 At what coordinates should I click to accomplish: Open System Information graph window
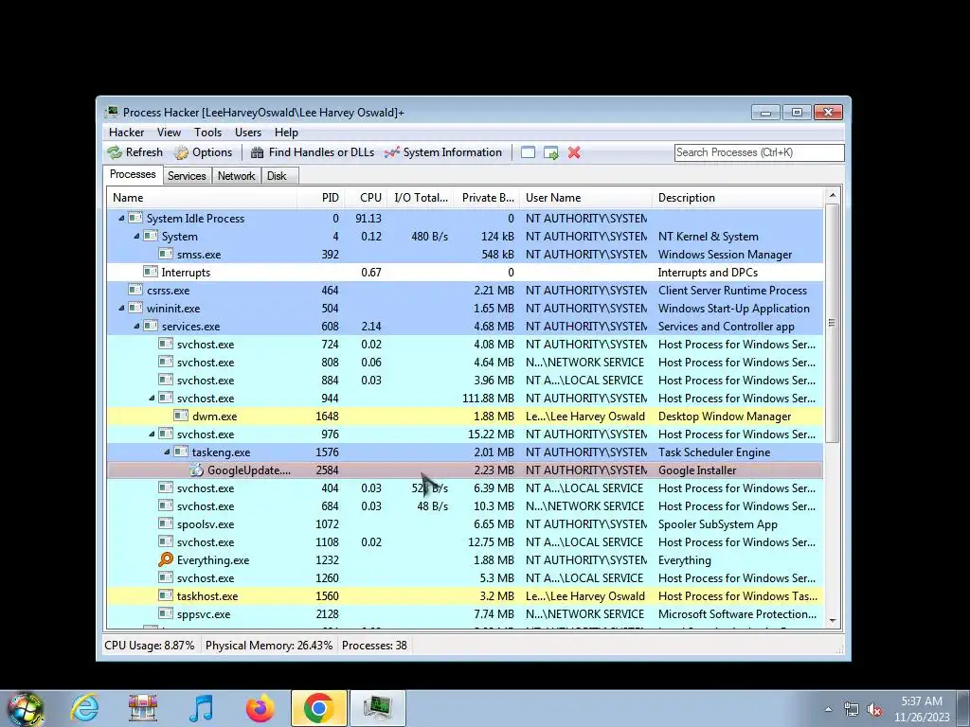(443, 152)
